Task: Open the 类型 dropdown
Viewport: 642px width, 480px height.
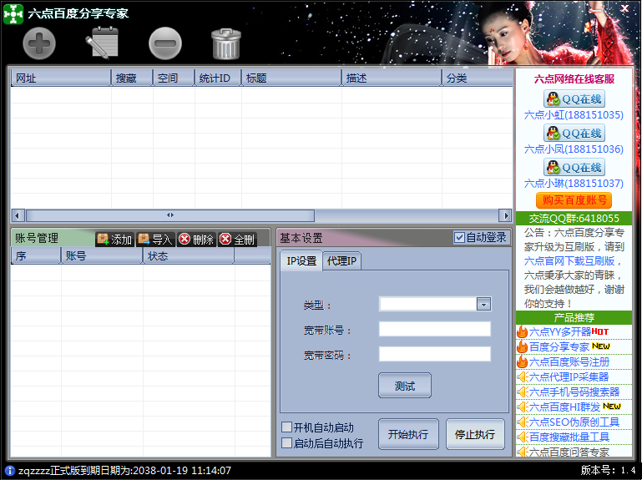Action: [483, 305]
